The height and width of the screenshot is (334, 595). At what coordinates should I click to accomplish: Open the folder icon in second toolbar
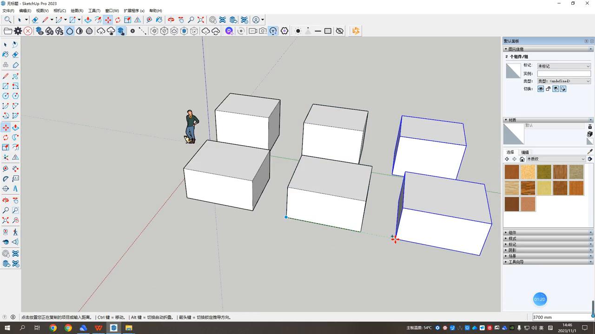click(x=8, y=31)
